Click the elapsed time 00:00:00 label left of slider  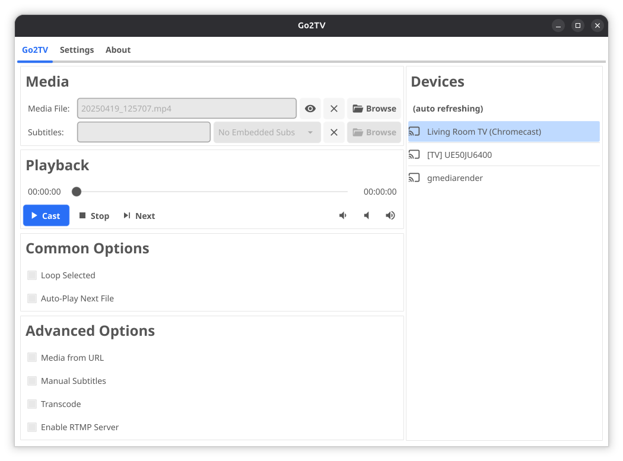(x=44, y=192)
